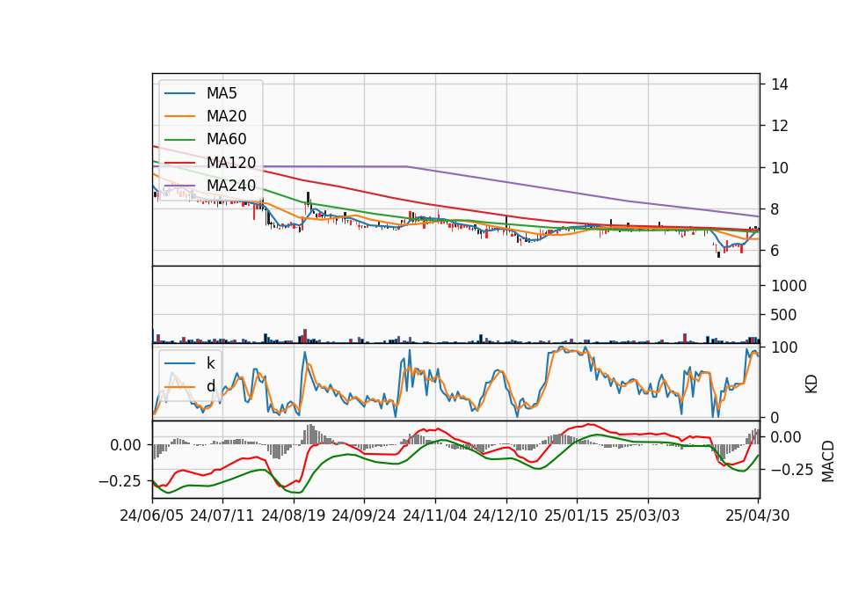Click the k legend label in KD panel
The width and height of the screenshot is (844, 607).
pos(210,363)
